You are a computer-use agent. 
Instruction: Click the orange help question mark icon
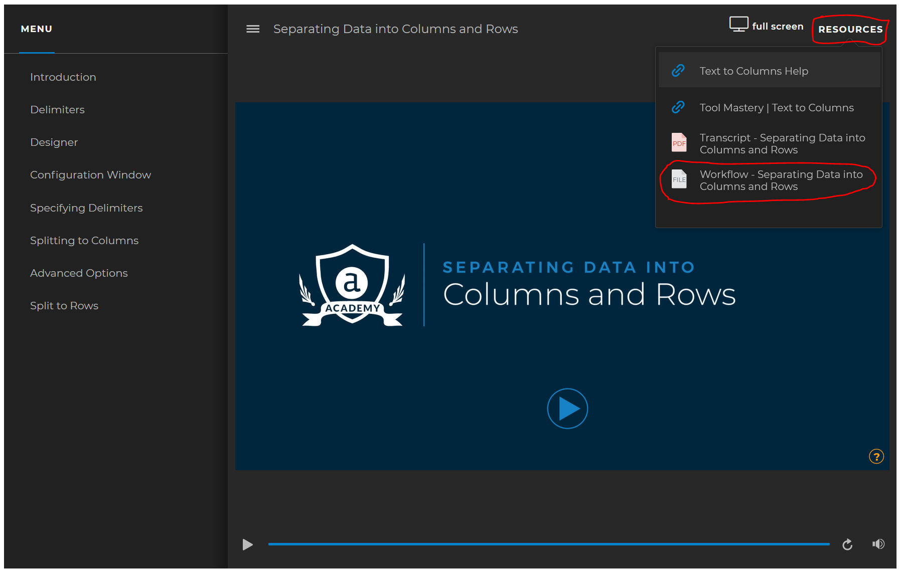(876, 457)
